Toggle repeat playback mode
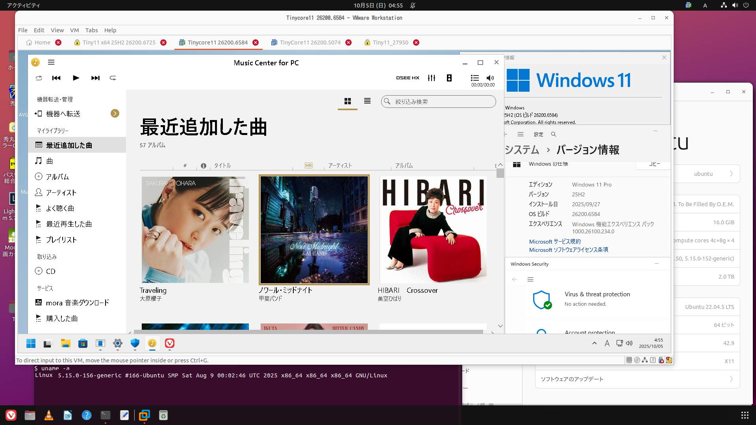The width and height of the screenshot is (756, 425). 113,78
